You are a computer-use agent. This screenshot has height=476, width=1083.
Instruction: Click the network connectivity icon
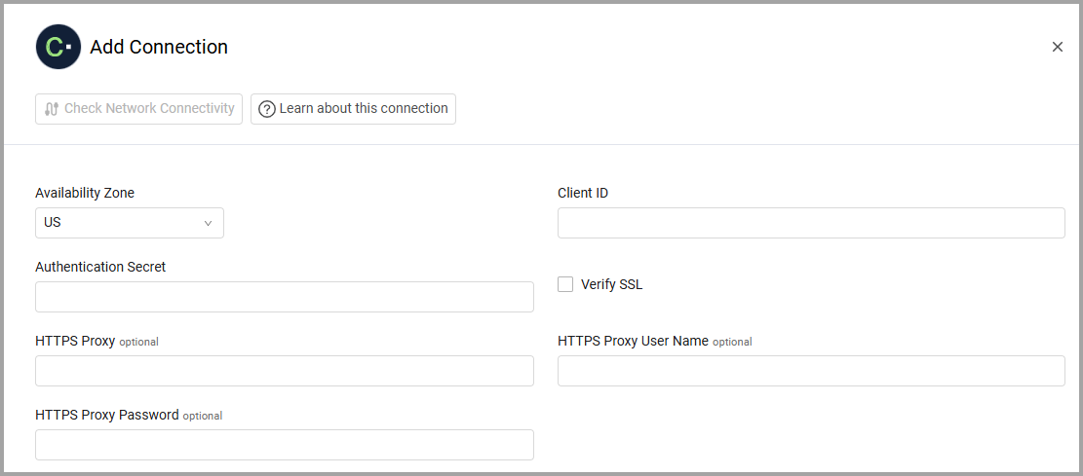pos(53,109)
